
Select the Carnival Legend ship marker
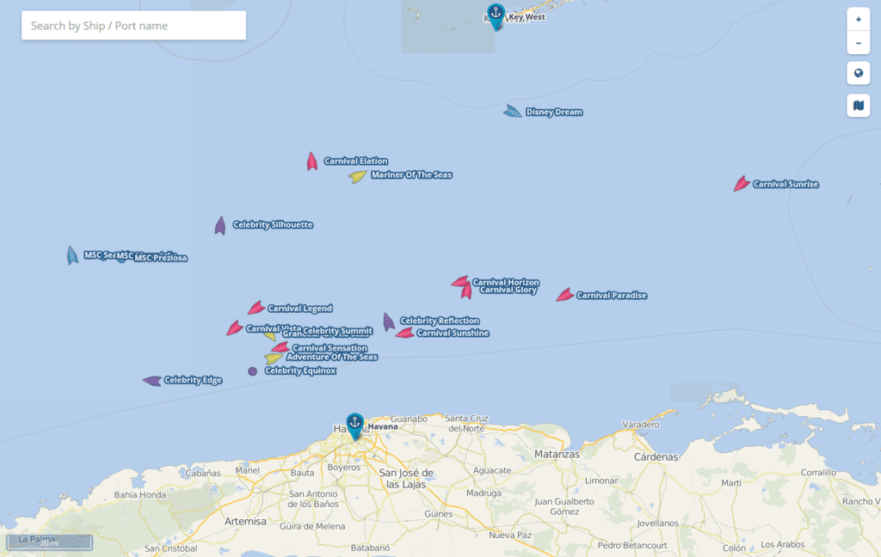[256, 307]
